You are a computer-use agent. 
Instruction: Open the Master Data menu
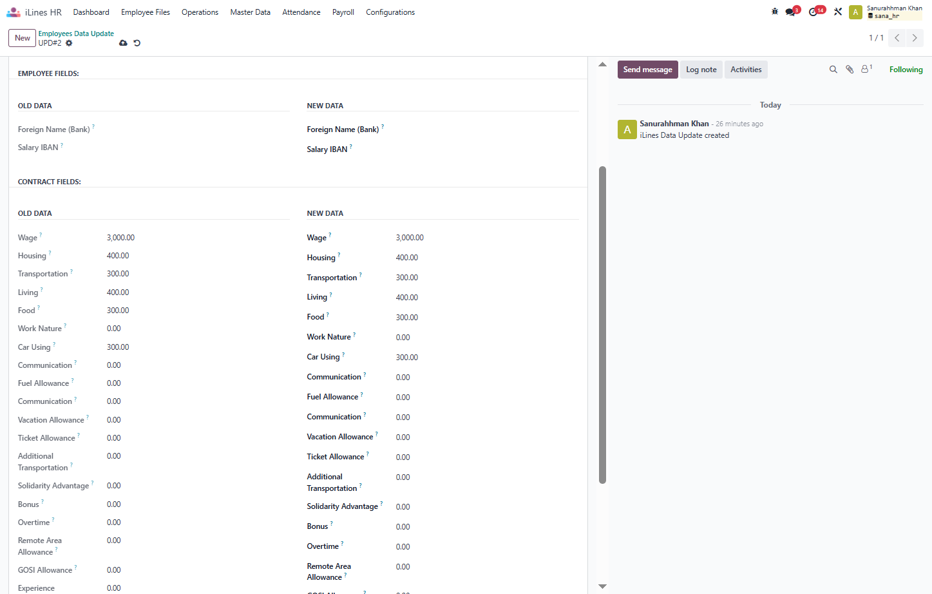250,12
